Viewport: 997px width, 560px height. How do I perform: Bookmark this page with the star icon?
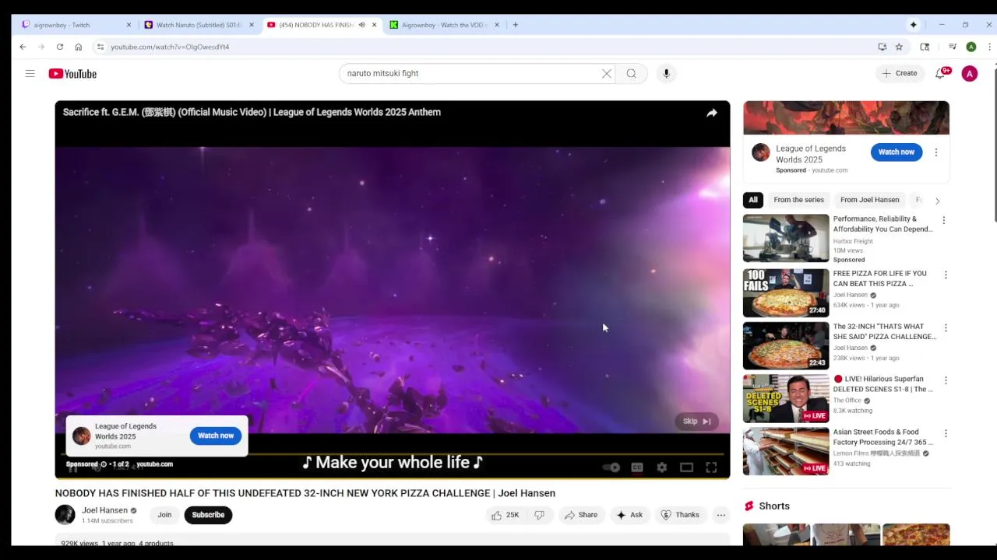899,47
